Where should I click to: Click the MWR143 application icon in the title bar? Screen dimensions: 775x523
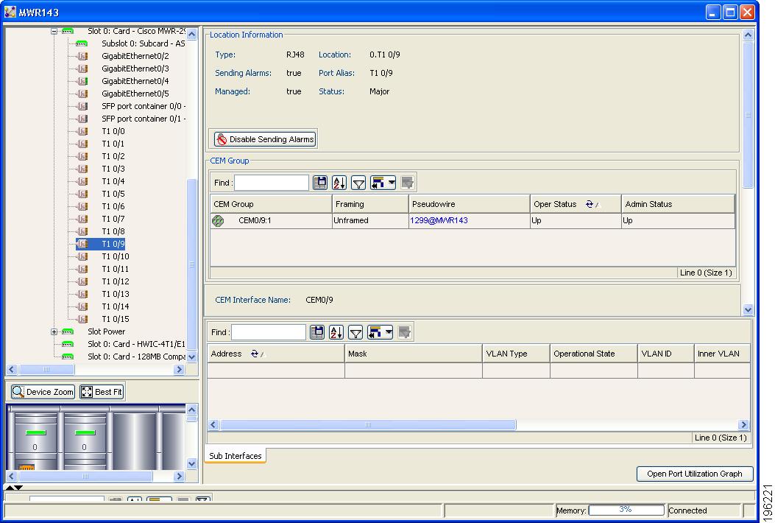[10, 12]
